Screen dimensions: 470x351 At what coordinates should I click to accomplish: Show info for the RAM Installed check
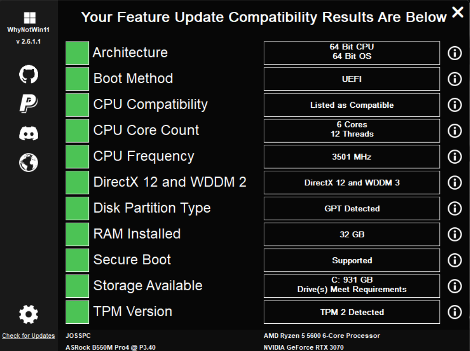(454, 234)
